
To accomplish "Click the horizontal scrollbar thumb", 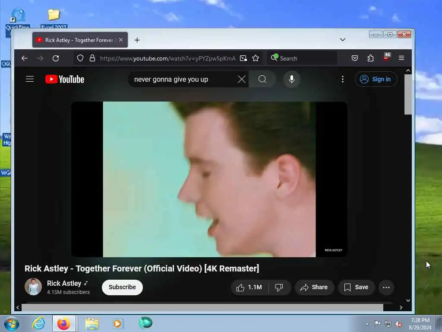I will coord(202,307).
